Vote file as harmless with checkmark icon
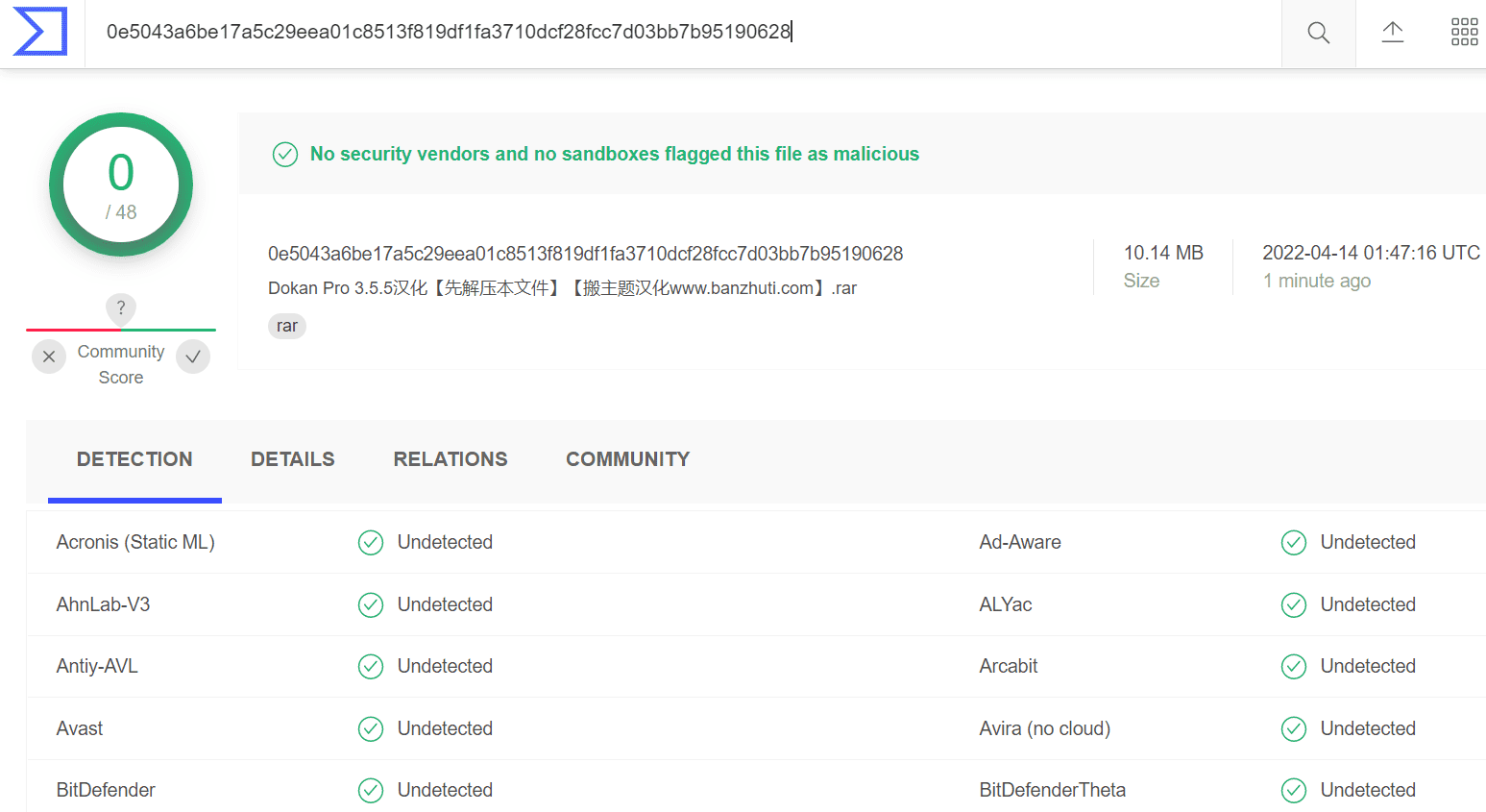The height and width of the screenshot is (812, 1486). pyautogui.click(x=193, y=357)
